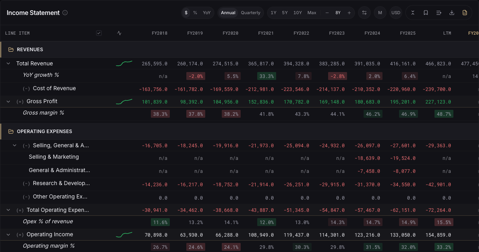Screen dimensions: 479x252
Task: Collapse all rows with the collapse icon
Action: (413, 13)
